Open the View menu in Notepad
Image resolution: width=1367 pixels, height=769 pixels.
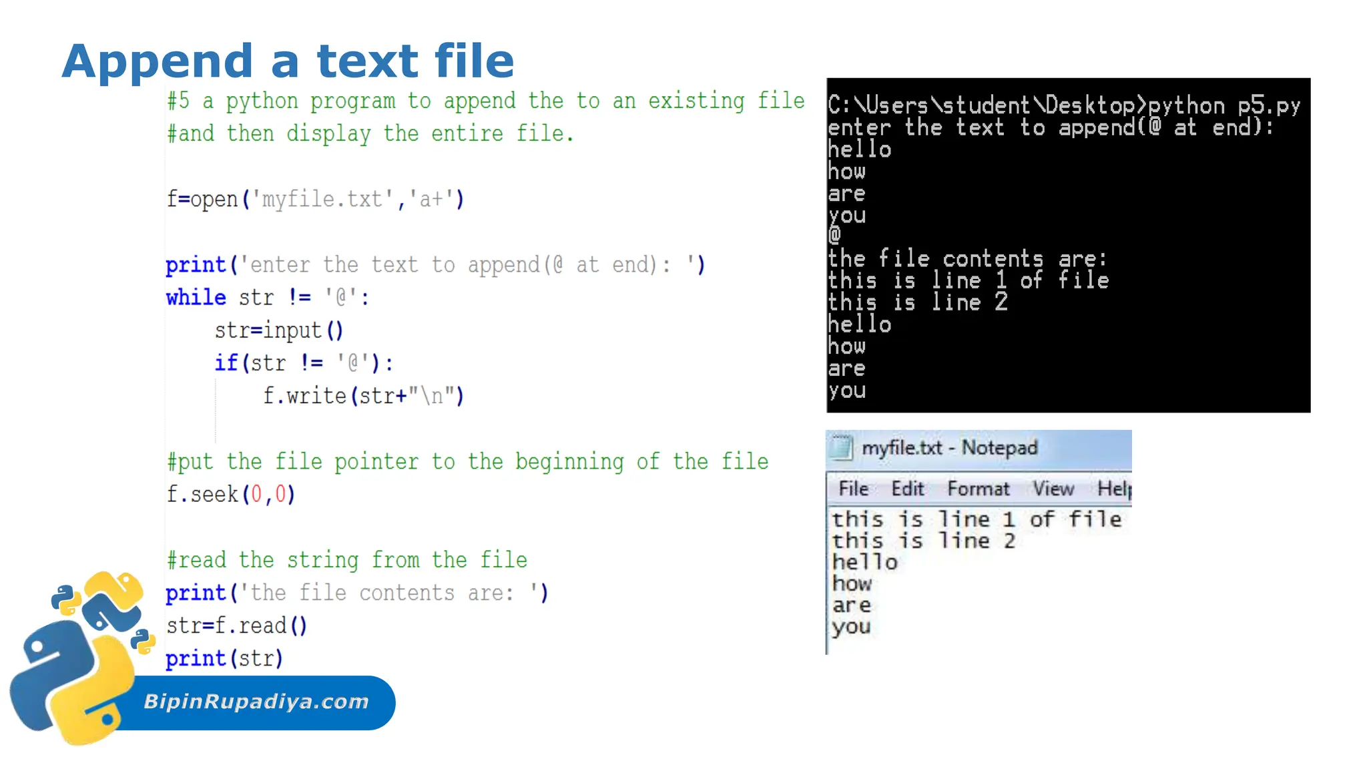point(1053,489)
